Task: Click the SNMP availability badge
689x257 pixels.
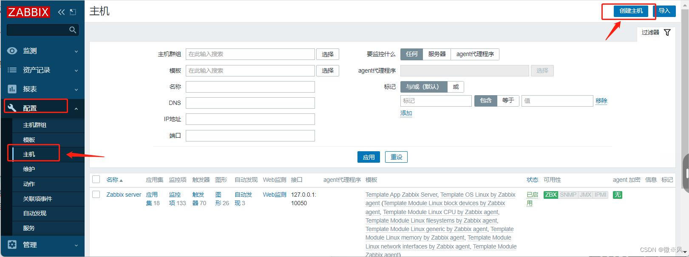Action: (x=568, y=195)
